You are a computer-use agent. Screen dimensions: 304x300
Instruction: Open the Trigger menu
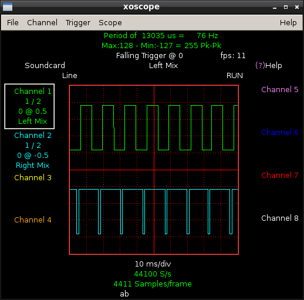coord(78,23)
